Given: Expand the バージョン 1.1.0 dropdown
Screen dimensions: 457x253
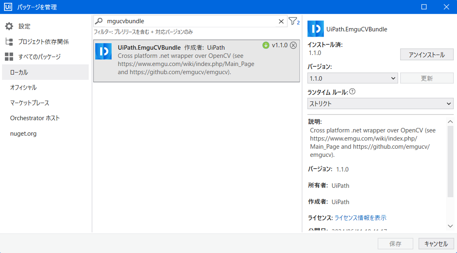Looking at the screenshot, I should [352, 79].
